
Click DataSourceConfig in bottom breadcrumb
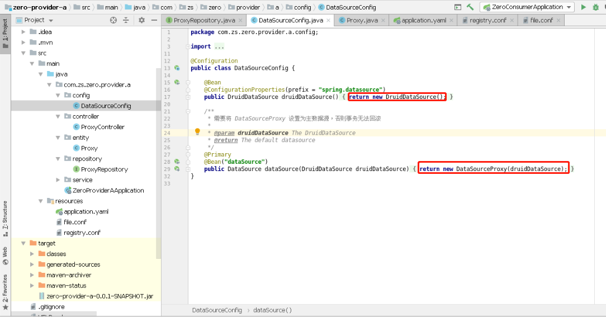pos(217,310)
